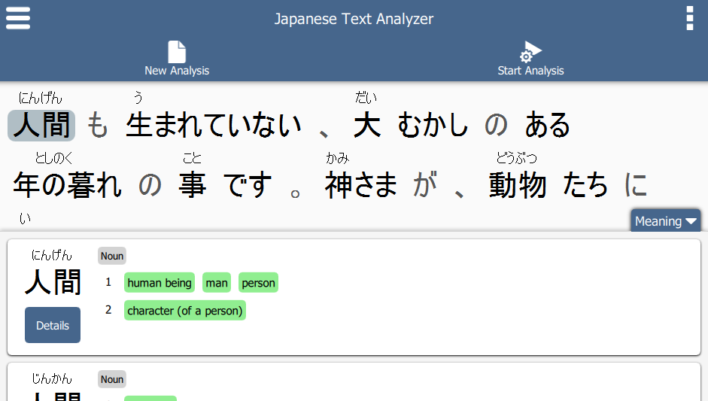This screenshot has height=401, width=708.
Task: Click the 'person' meaning tag
Action: coord(258,283)
